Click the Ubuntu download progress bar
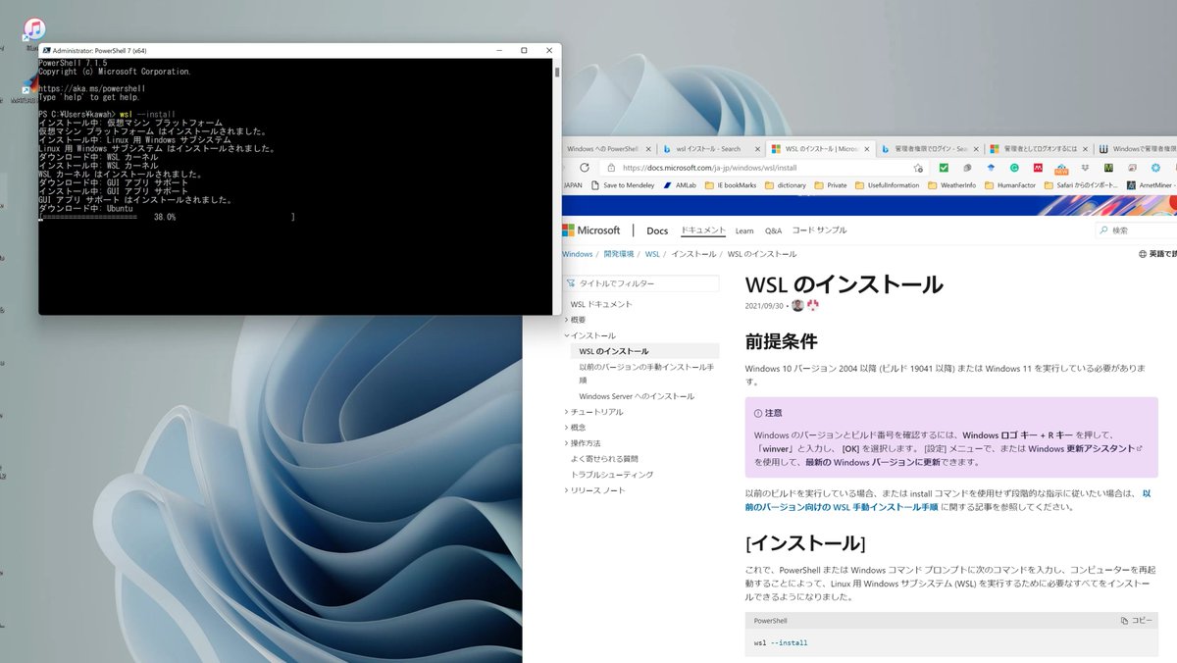The height and width of the screenshot is (663, 1177). [x=167, y=217]
